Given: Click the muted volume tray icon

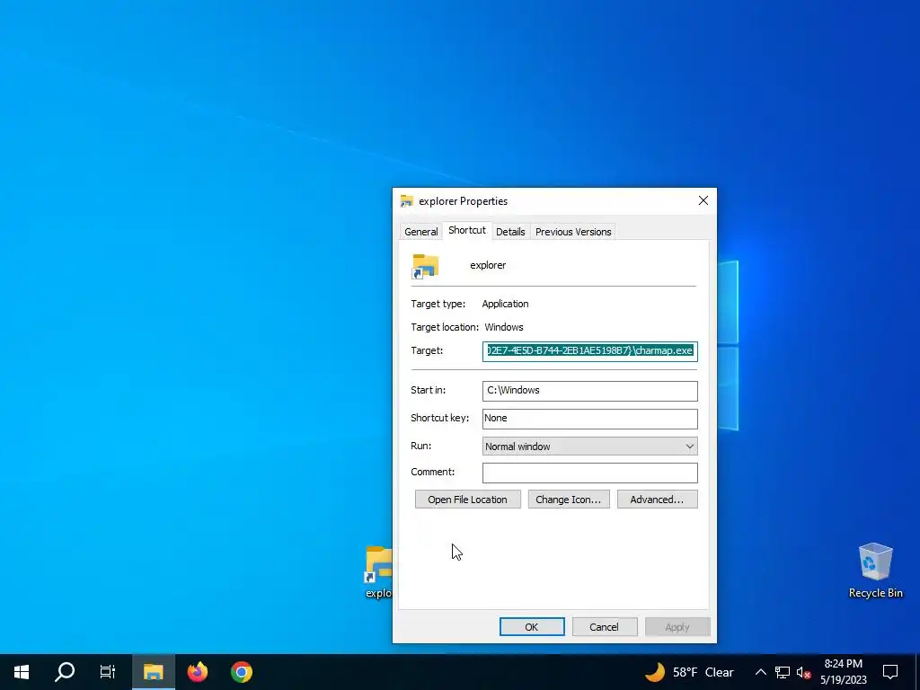Looking at the screenshot, I should tap(803, 672).
